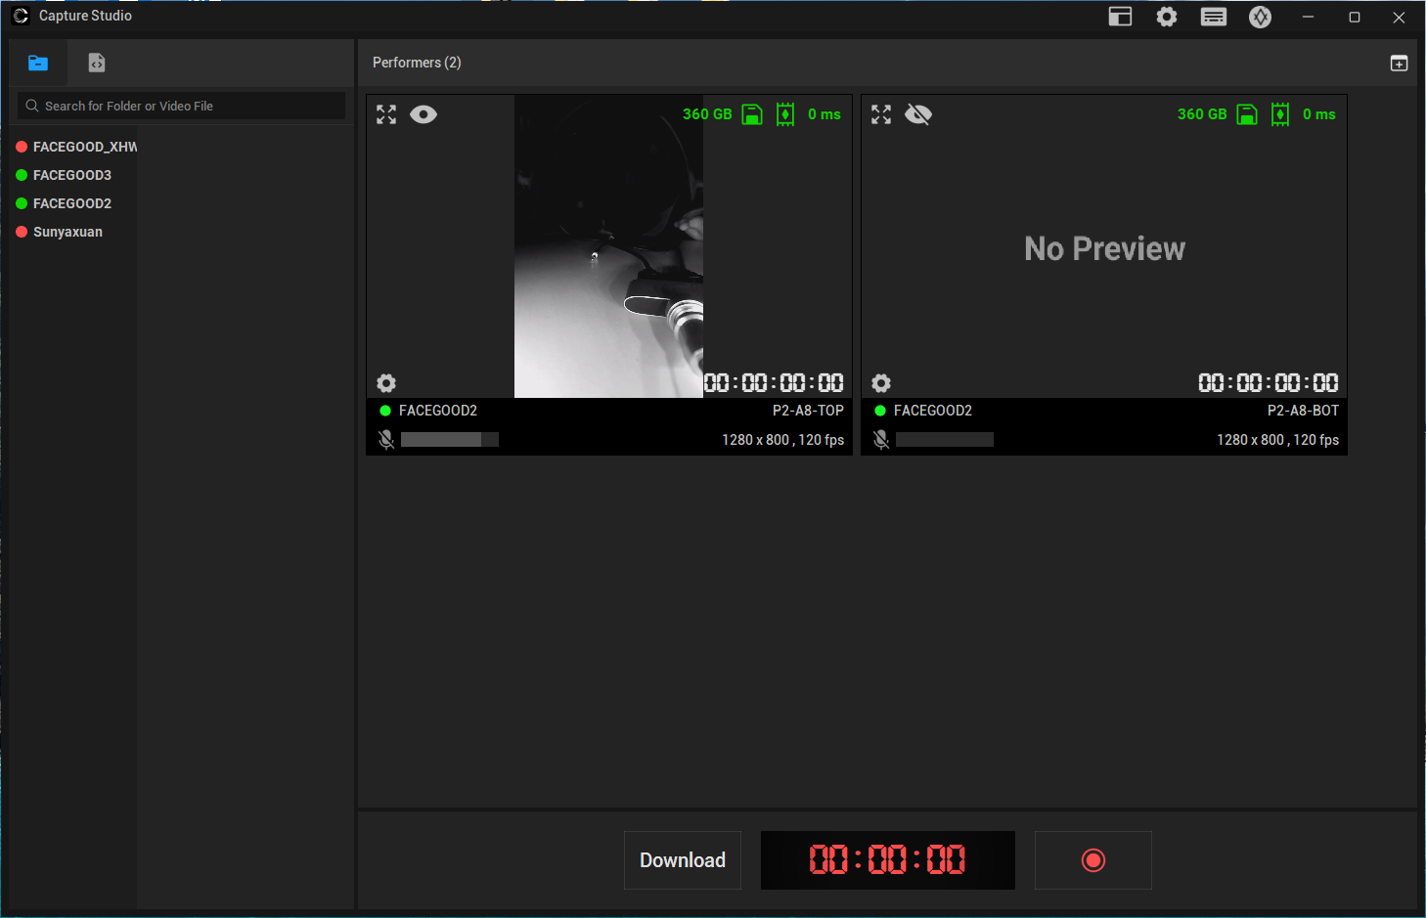
Task: Click the P2-A8-TOP video preview image
Action: pyautogui.click(x=608, y=246)
